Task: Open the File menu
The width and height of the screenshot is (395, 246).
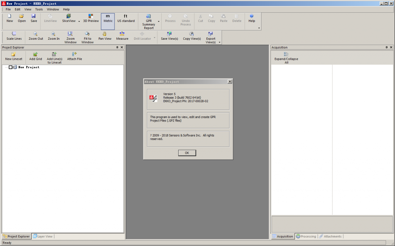Action: click(8, 9)
